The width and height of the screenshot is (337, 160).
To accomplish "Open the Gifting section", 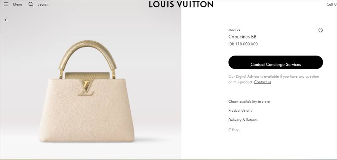I will [234, 130].
